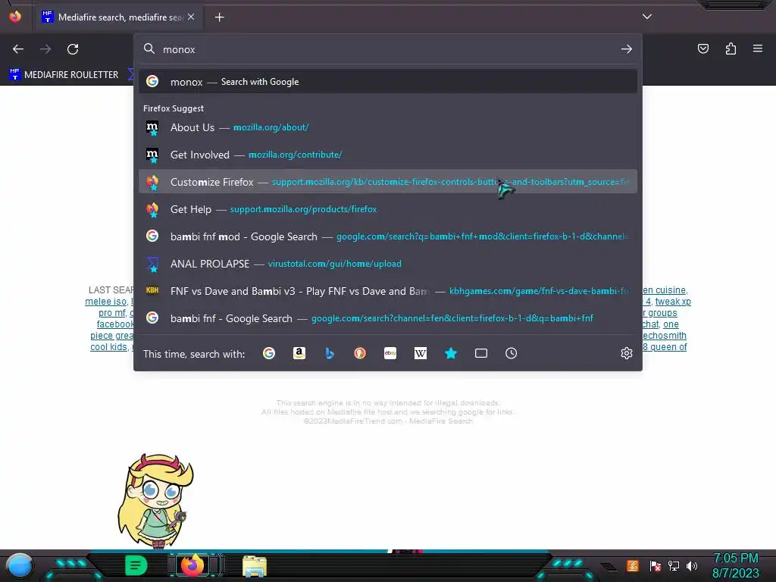776x582 pixels.
Task: Search this time with Wikipedia icon
Action: click(420, 353)
